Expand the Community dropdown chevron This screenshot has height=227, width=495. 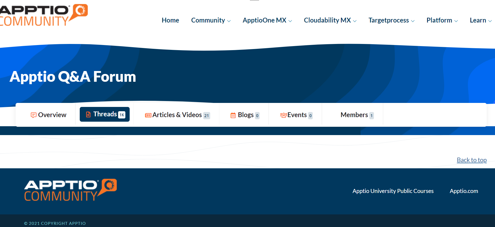pyautogui.click(x=229, y=21)
